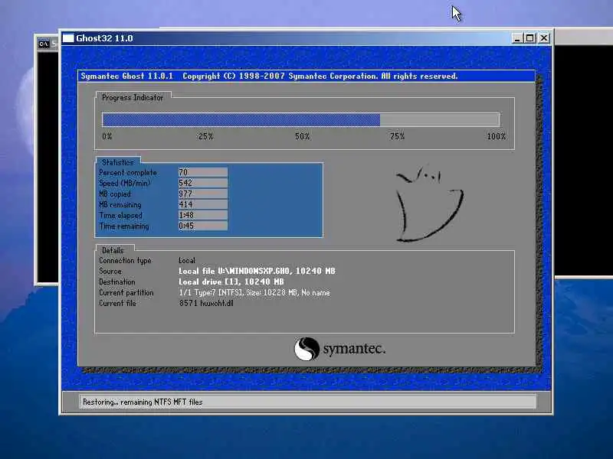
Task: Click the Symantec yin-yang logo
Action: click(306, 349)
